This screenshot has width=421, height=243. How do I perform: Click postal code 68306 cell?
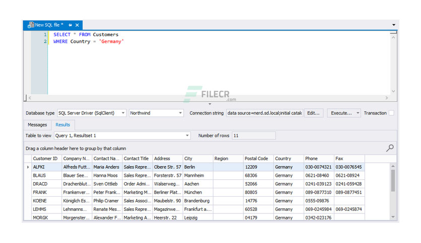tap(258, 176)
